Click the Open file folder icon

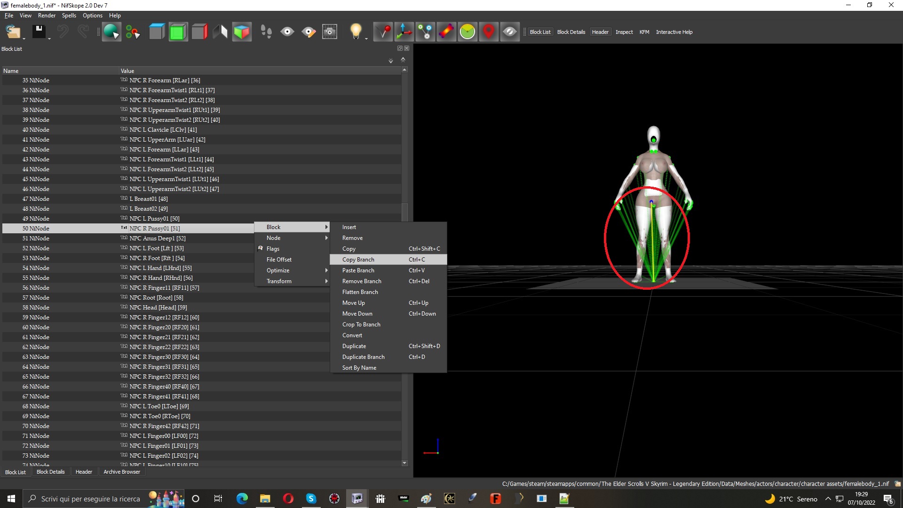tap(13, 32)
